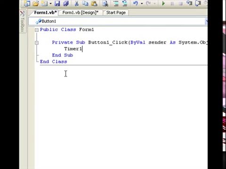Viewport: 226px width, 169px height.
Task: Open the Undo history dropdown arrow
Action: pyautogui.click(x=142, y=3)
